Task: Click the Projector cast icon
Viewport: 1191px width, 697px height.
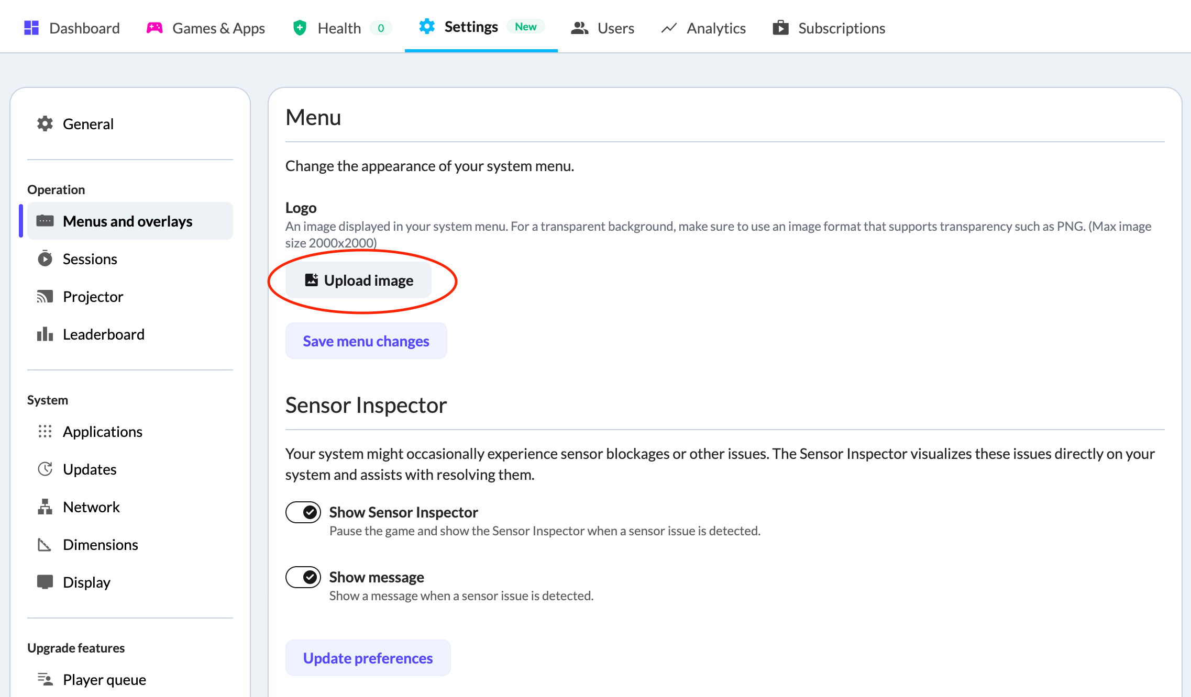Action: pyautogui.click(x=45, y=297)
